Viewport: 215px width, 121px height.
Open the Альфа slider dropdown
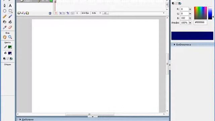click(190, 23)
